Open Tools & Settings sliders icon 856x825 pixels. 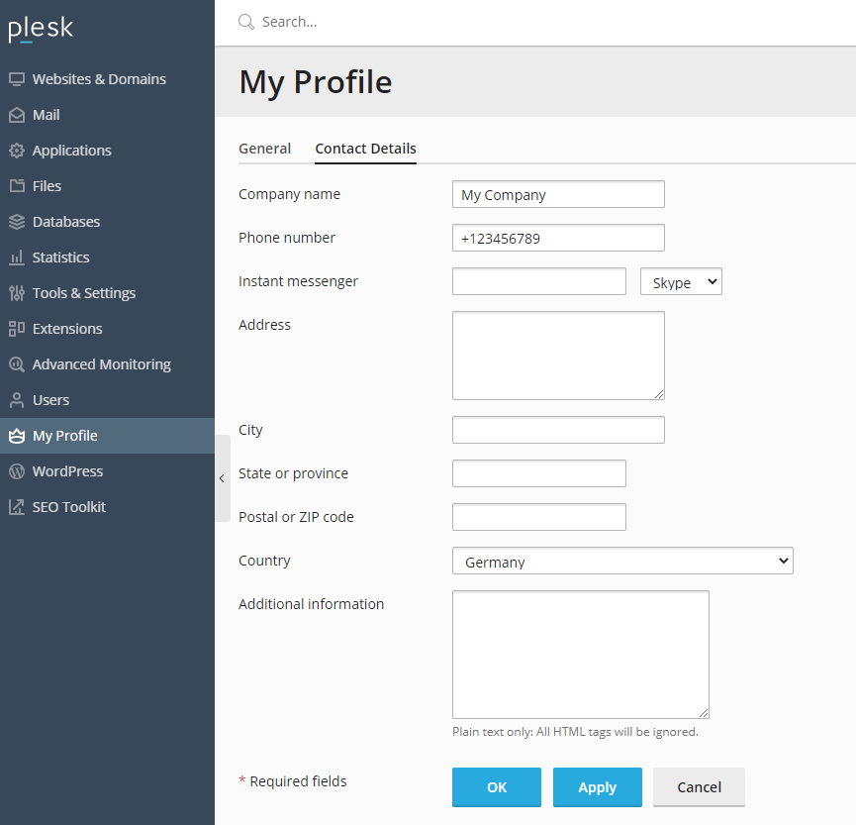[17, 293]
